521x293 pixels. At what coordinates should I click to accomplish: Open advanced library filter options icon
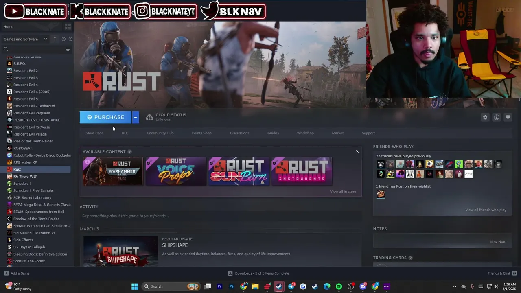(68, 49)
